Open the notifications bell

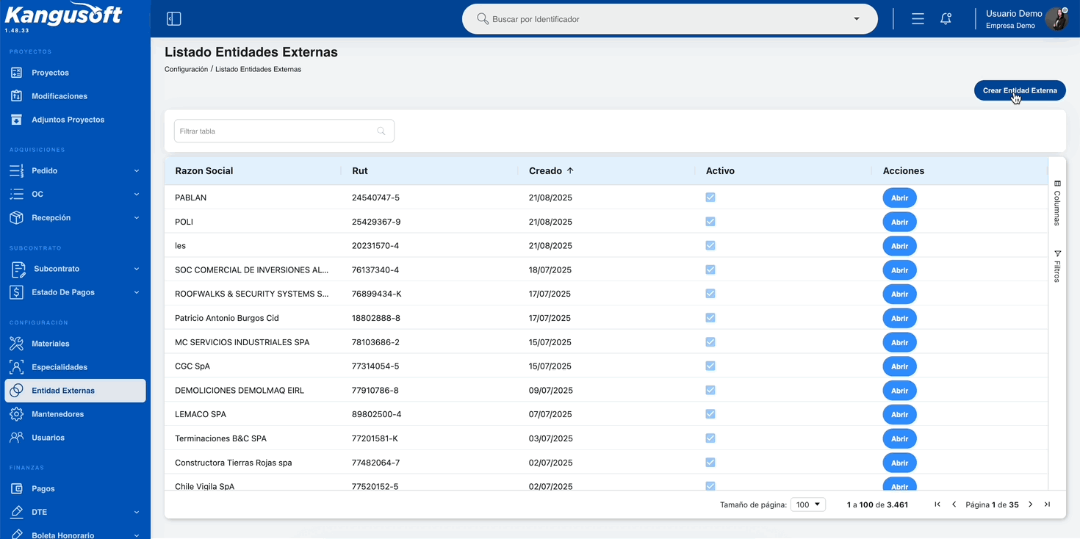pos(946,19)
